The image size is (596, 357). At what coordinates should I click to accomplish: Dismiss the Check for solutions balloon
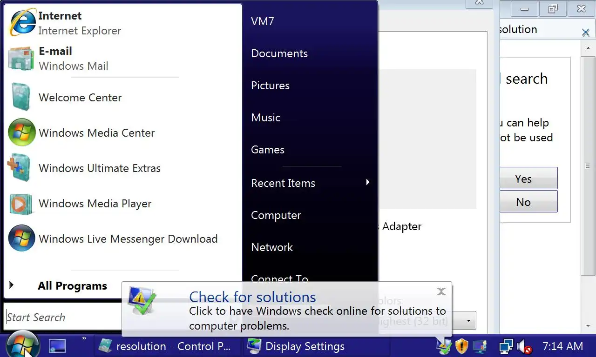point(441,291)
